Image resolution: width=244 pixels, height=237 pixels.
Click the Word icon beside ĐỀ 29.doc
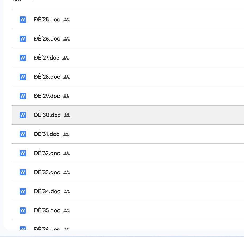click(23, 96)
